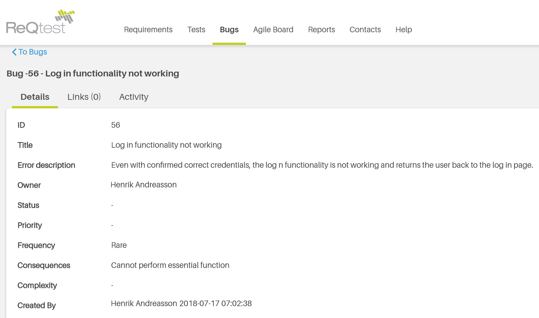Click the Error description label
Viewport: 539px width, 318px height.
46,165
